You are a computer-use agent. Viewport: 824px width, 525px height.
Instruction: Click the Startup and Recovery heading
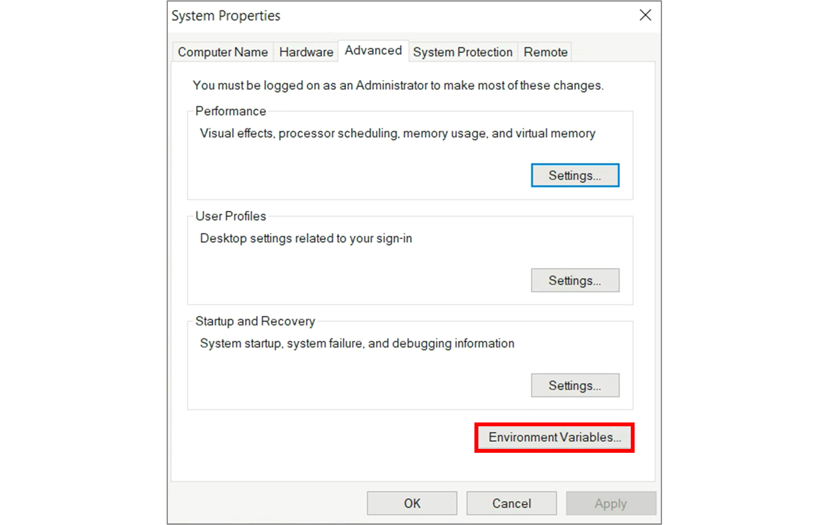tap(255, 321)
